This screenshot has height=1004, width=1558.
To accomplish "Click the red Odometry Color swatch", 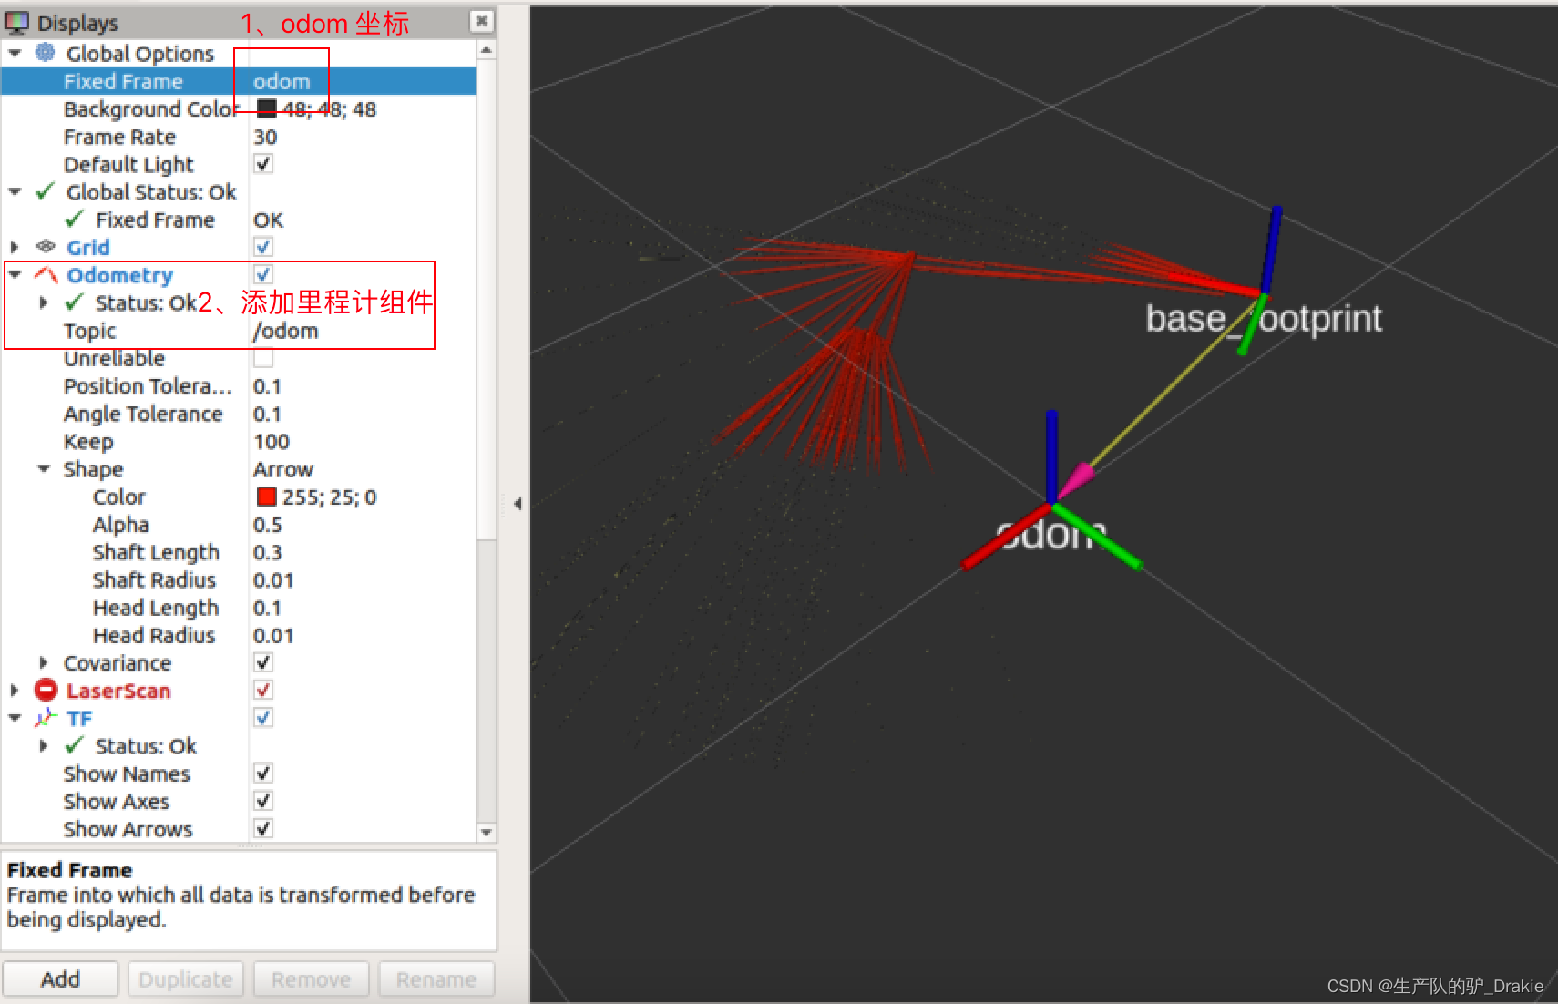I will 266,497.
